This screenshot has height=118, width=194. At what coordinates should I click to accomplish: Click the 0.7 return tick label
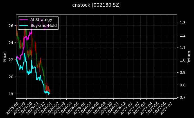coord(182,97)
